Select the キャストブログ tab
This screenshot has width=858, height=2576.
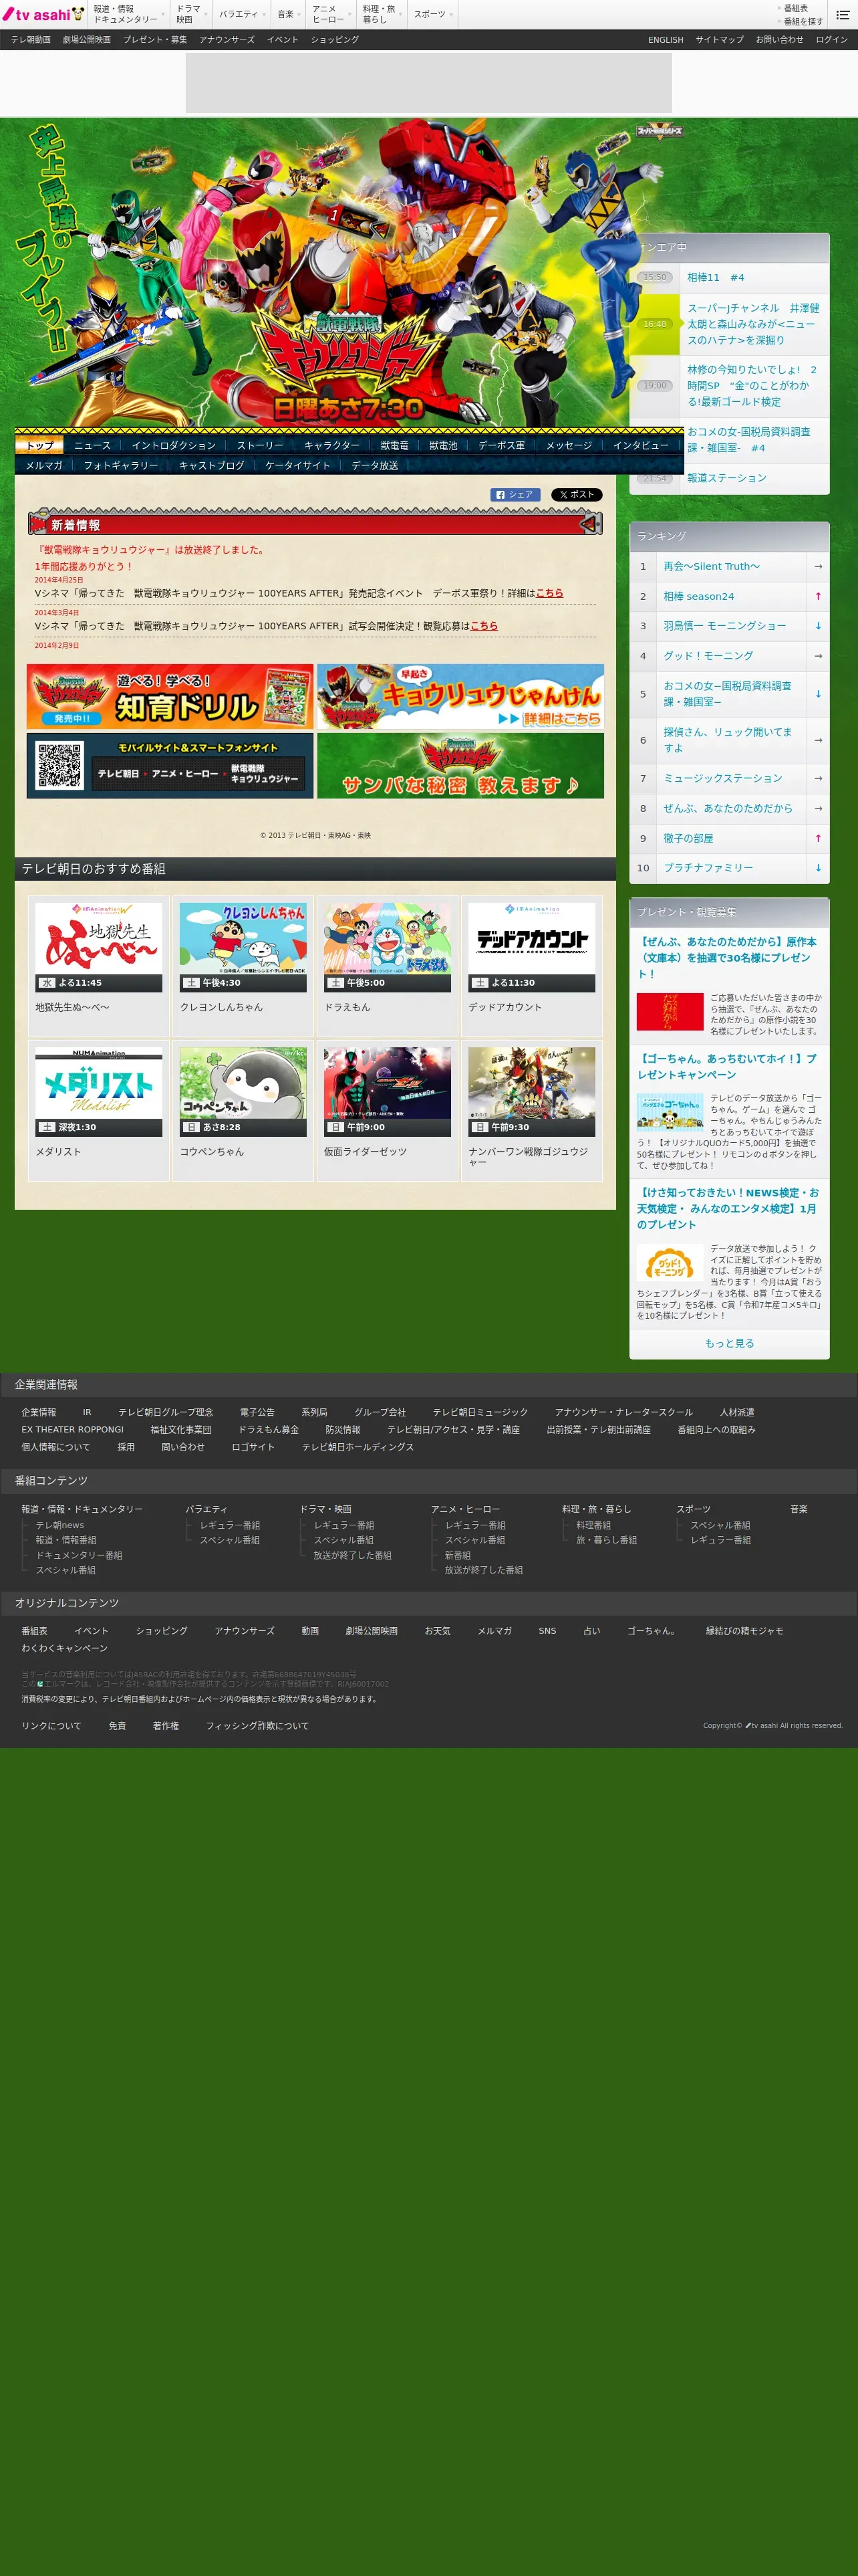coord(212,465)
